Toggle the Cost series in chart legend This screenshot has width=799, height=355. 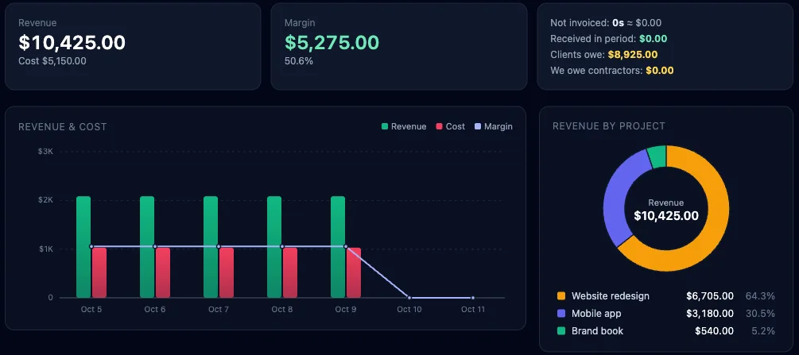point(451,126)
